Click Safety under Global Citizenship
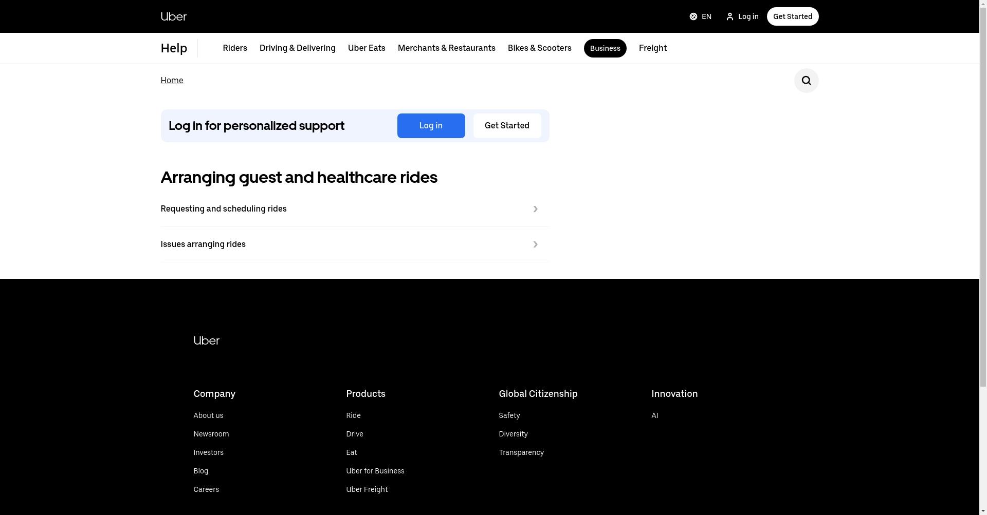987x515 pixels. (509, 415)
